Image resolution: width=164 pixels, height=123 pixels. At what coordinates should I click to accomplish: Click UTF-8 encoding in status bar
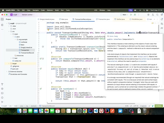point(136,106)
